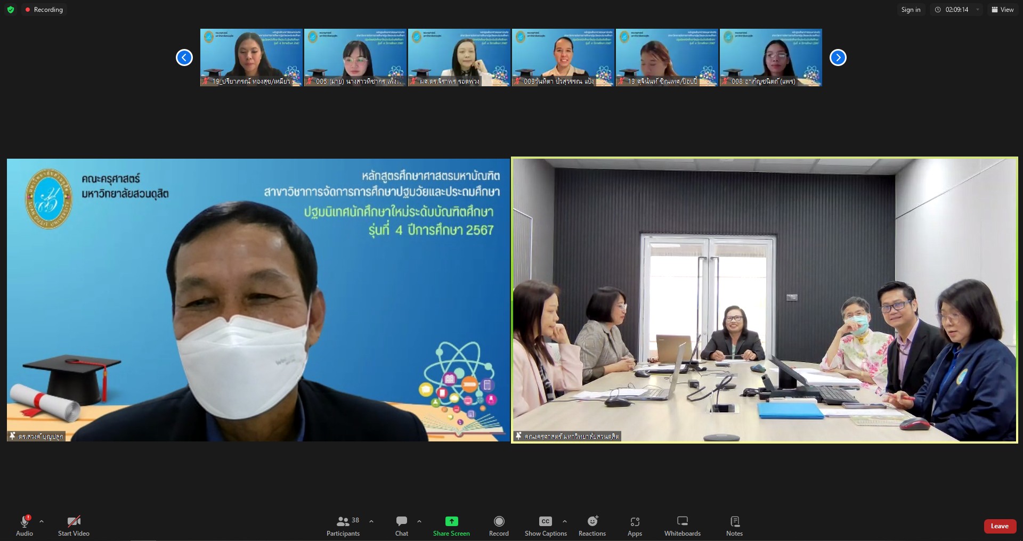Open the View layout menu

(x=1002, y=10)
